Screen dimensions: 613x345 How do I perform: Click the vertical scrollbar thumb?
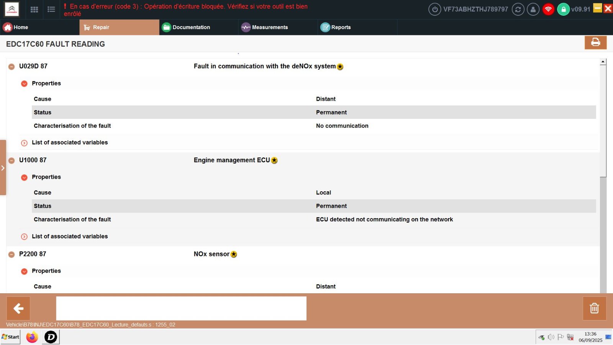(603, 121)
